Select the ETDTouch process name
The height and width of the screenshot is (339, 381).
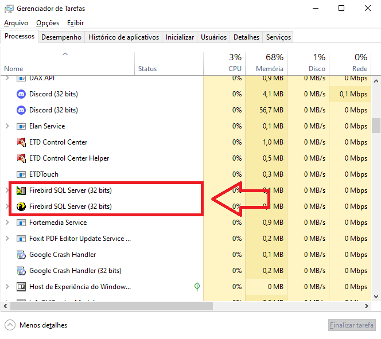(44, 174)
